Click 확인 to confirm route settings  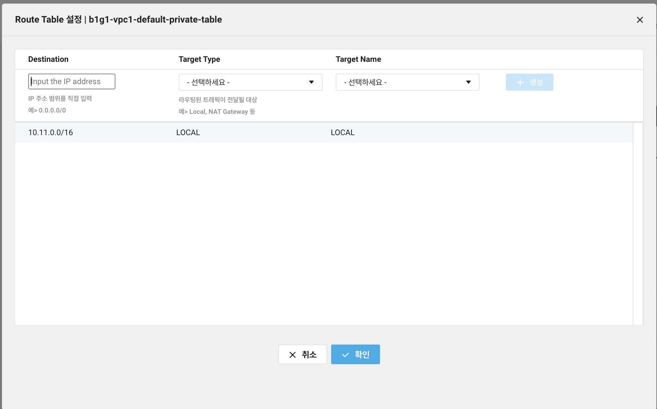click(355, 354)
